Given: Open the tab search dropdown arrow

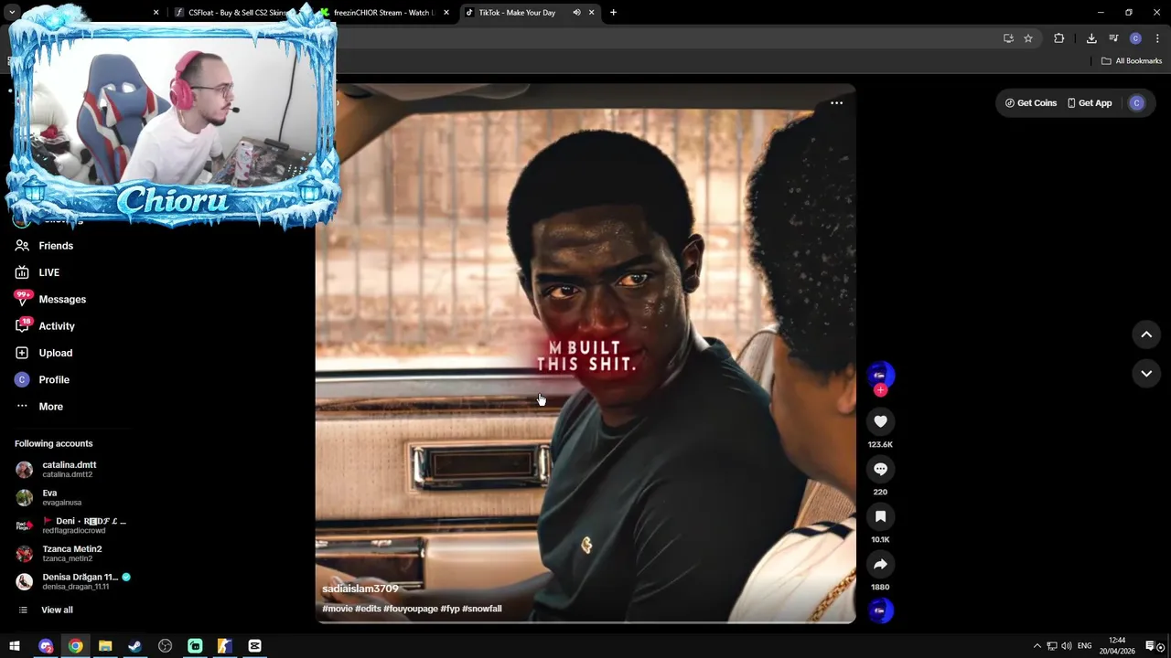Looking at the screenshot, I should point(12,13).
